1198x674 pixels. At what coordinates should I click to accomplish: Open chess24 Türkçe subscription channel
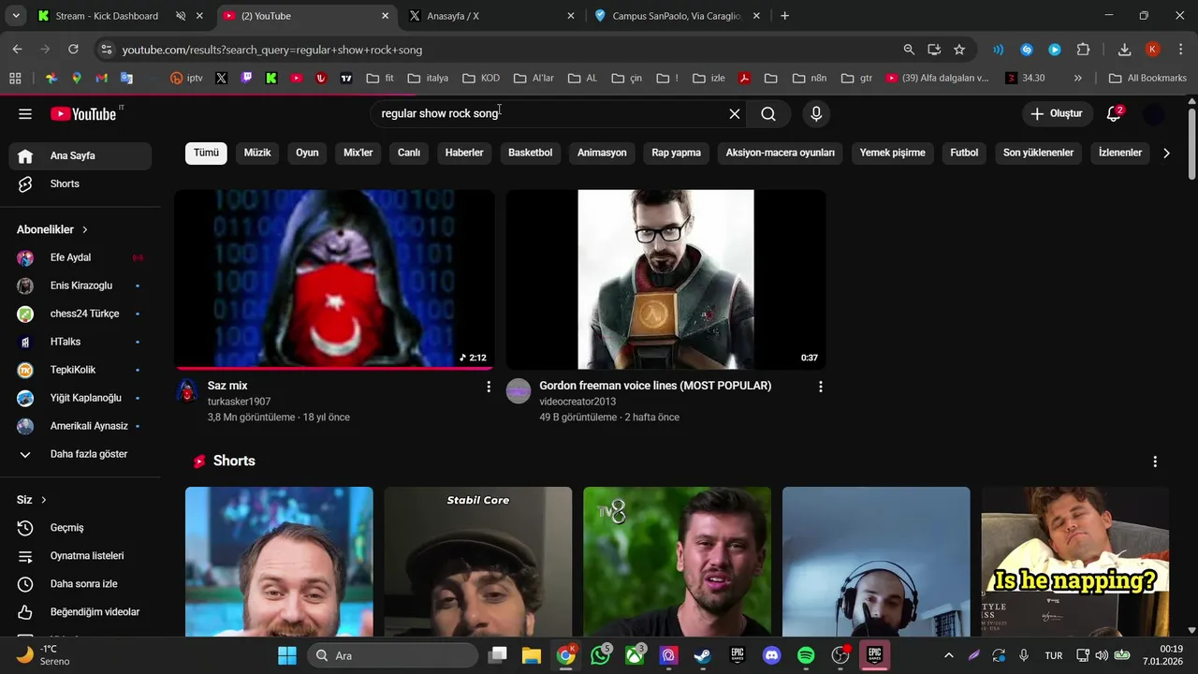[x=80, y=314]
